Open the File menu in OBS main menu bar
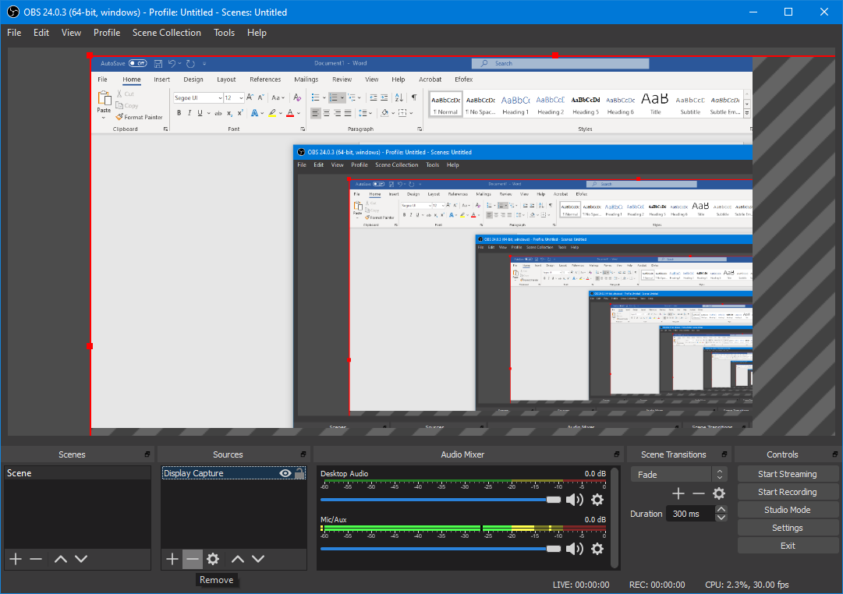This screenshot has height=594, width=843. [x=14, y=33]
